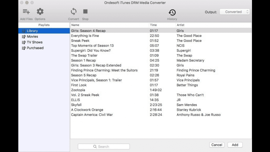Select the Purchased playlist
Screen dimensions: 270x152
pos(44,48)
